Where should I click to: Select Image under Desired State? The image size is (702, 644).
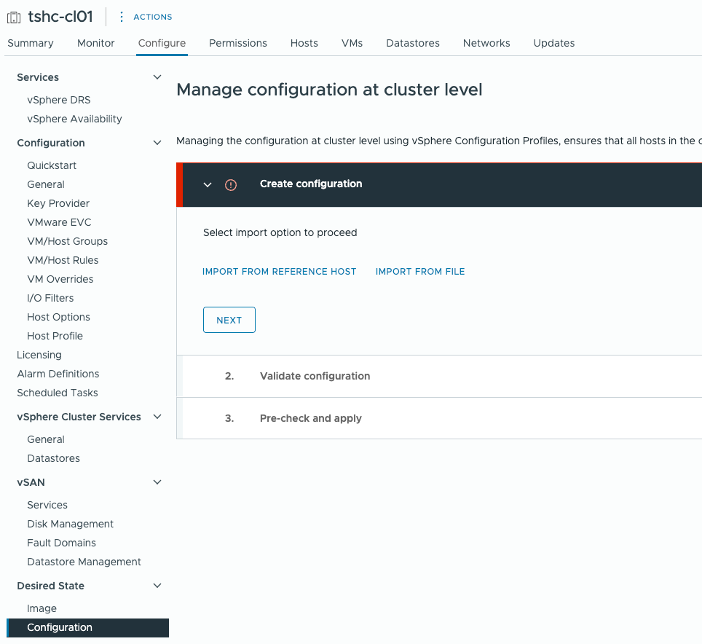[x=42, y=608]
